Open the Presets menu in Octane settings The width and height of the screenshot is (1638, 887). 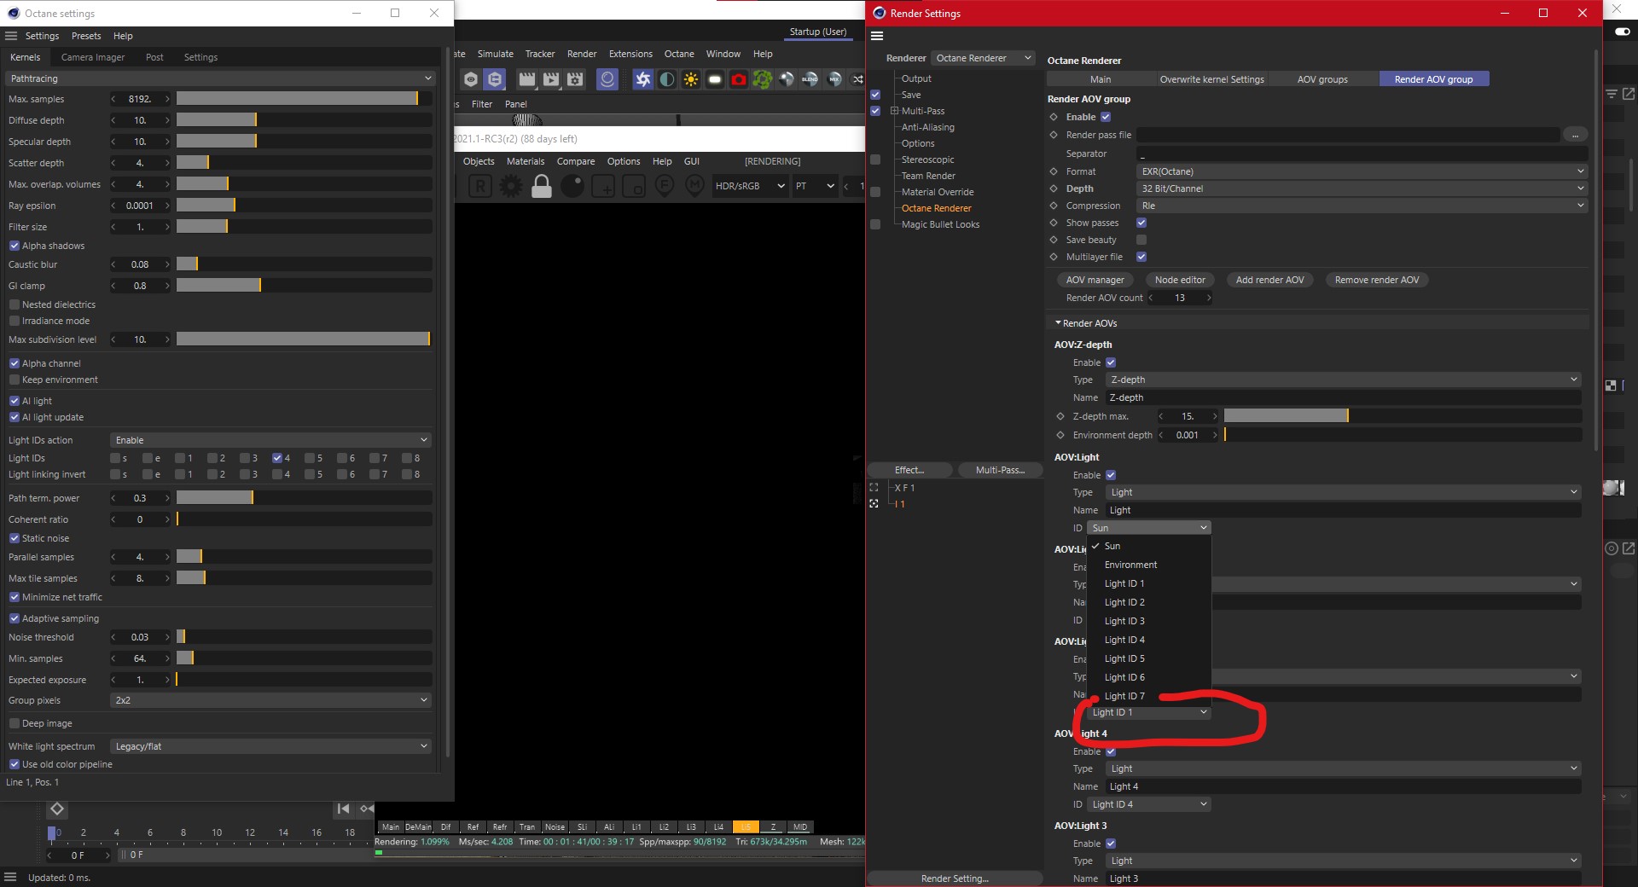(86, 36)
